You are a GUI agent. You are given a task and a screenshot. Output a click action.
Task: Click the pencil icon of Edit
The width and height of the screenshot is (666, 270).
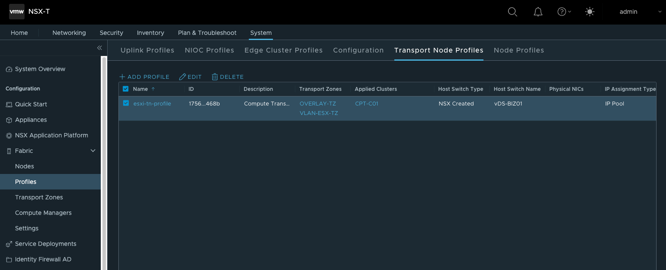coord(183,77)
